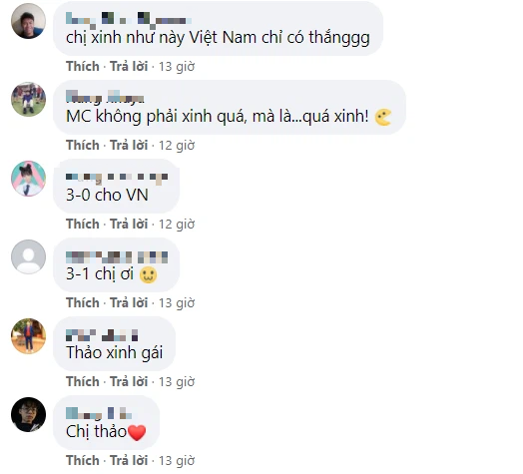Click avatar beside 'Chị thảo' comment

pyautogui.click(x=28, y=414)
